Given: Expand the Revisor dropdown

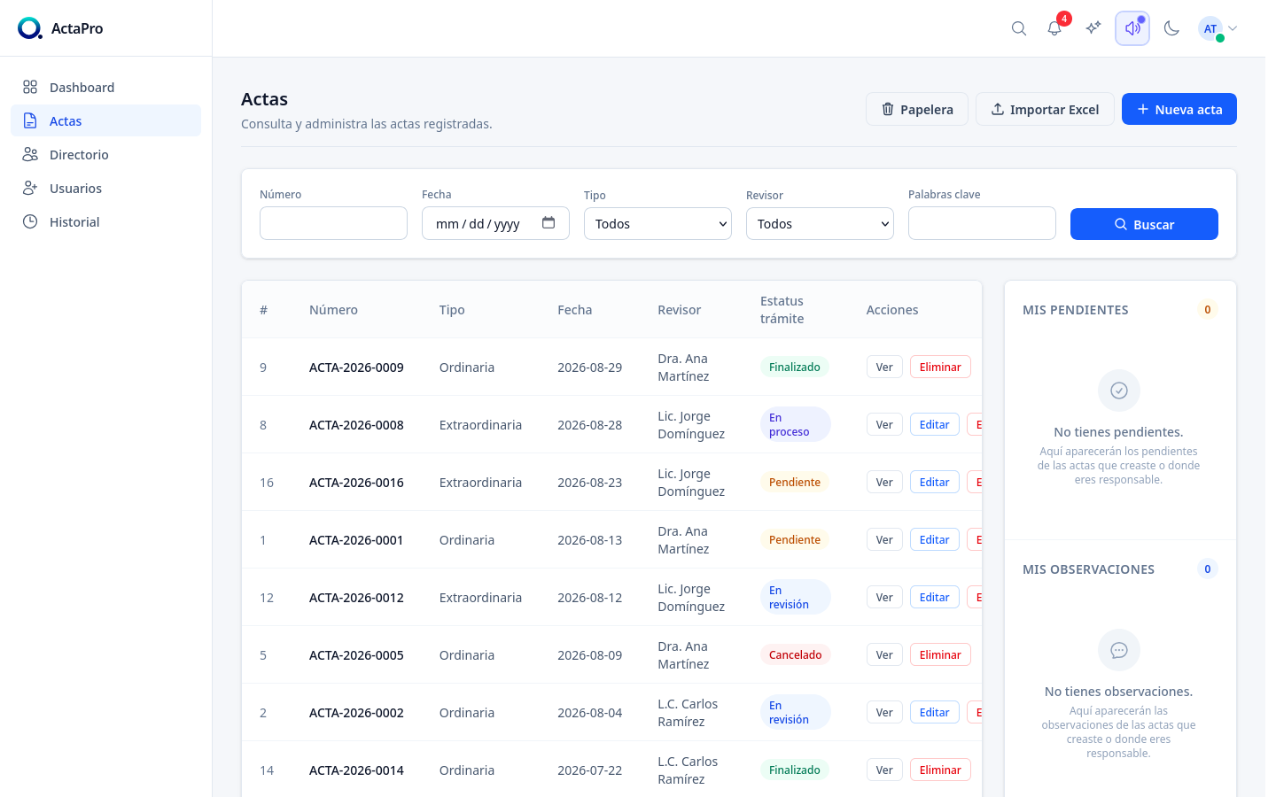Looking at the screenshot, I should pyautogui.click(x=820, y=224).
